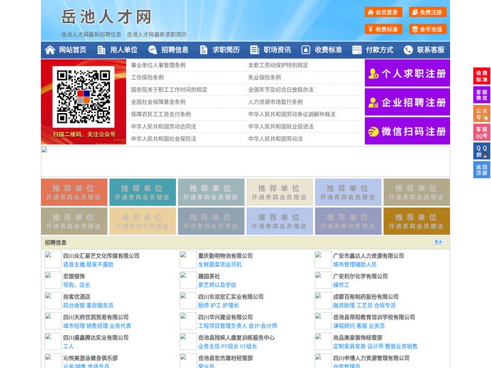
Task: Open the 金币充值 recharge button
Action: (428, 29)
